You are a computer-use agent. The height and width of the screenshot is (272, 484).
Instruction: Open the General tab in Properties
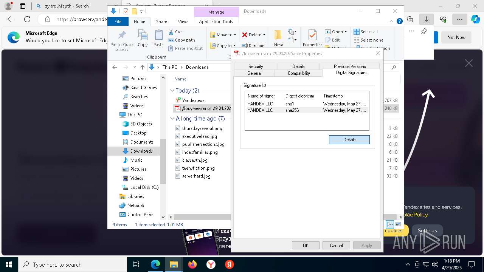click(x=254, y=73)
